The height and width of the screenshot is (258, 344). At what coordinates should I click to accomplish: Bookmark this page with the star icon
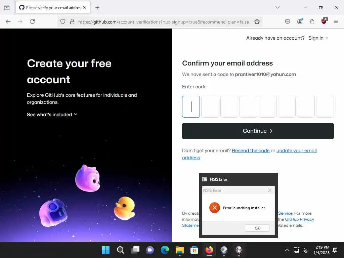click(257, 21)
